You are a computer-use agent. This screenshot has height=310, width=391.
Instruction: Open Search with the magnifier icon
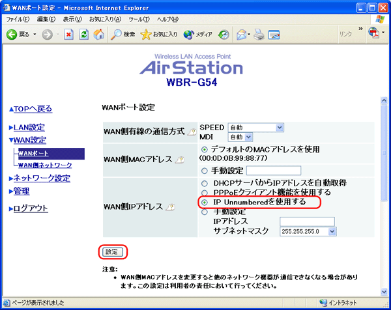click(116, 35)
